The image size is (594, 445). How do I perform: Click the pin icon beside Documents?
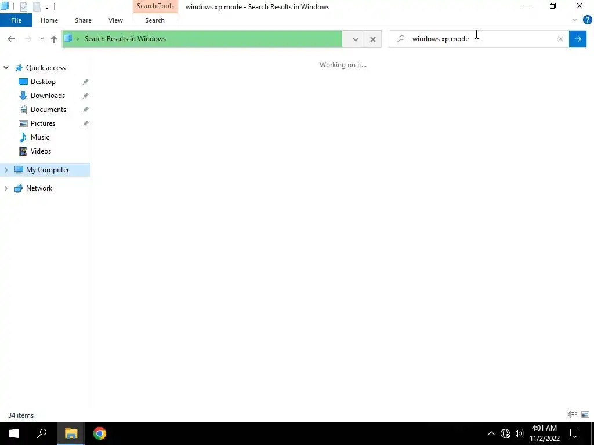coord(86,110)
